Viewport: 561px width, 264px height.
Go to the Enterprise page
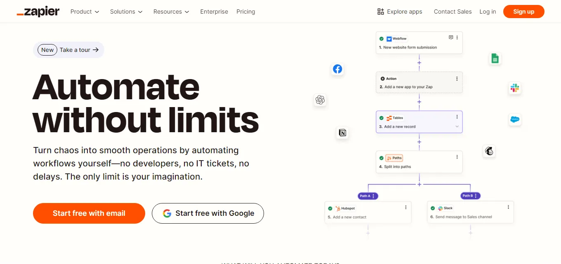click(214, 12)
